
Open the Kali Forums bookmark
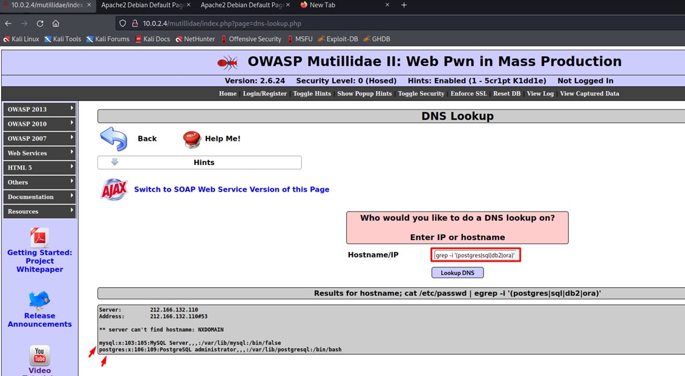click(108, 39)
